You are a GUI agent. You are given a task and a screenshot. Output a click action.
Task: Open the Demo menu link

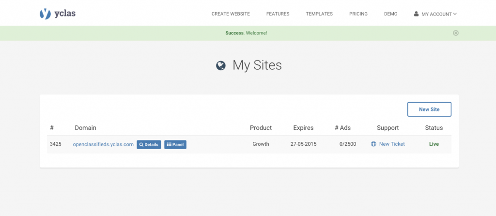point(391,14)
